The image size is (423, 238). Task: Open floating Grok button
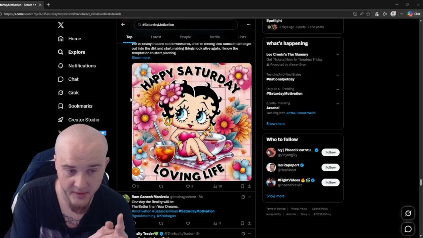pos(408,214)
